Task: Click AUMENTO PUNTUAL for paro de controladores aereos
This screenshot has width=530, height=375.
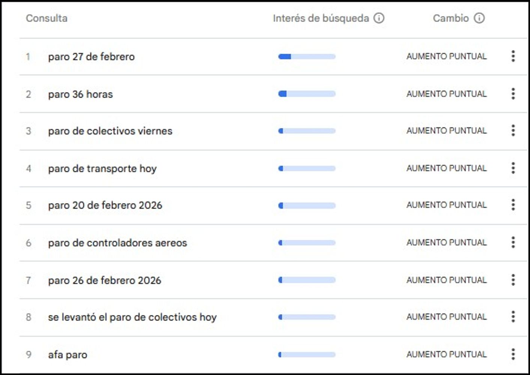Action: click(447, 242)
